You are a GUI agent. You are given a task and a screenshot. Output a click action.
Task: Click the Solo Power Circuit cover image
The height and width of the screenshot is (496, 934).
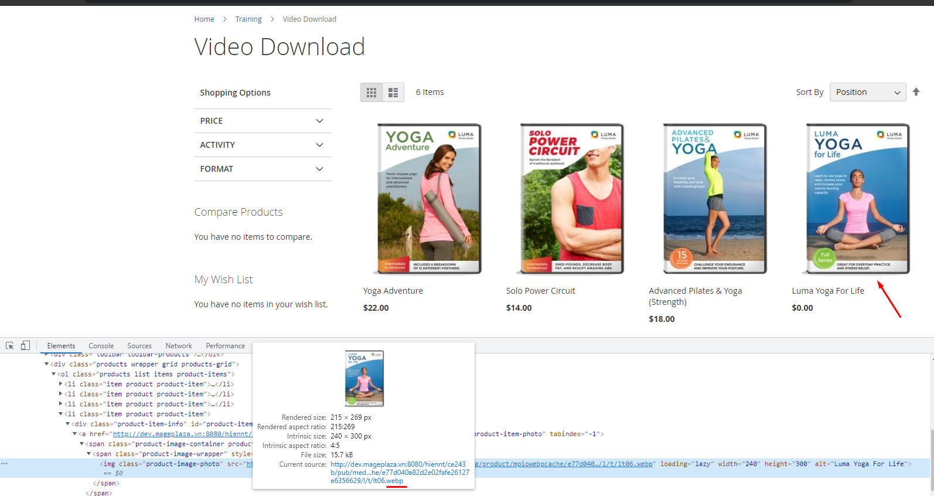(572, 199)
